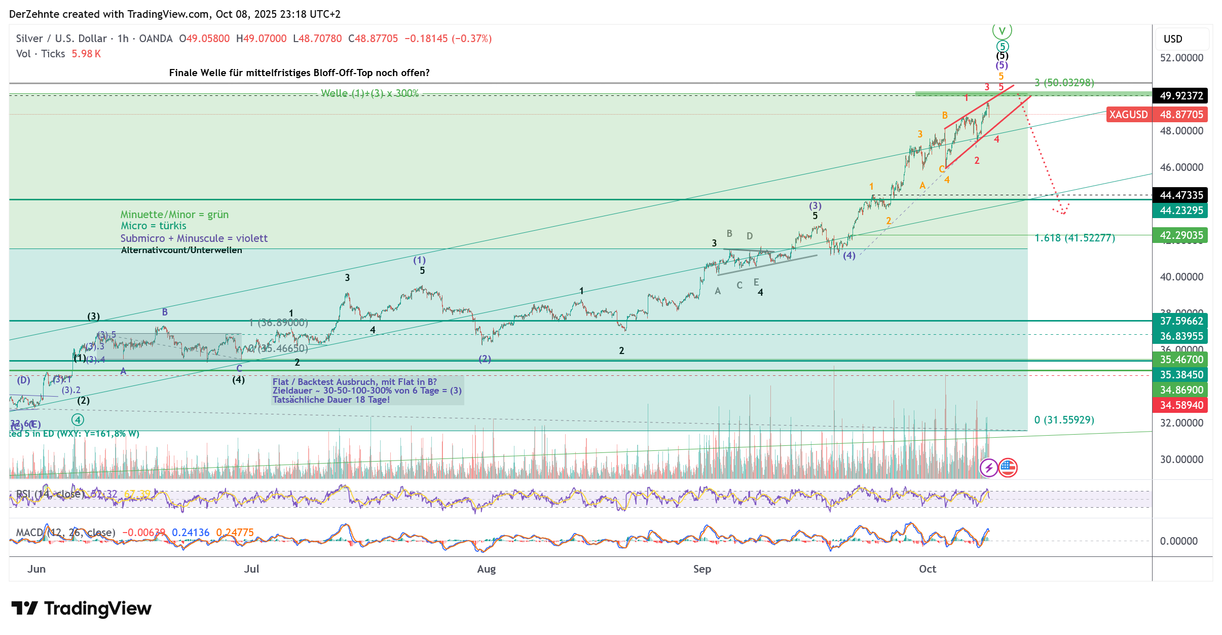
Task: Click the teal circled 5 wave marker
Action: [x=1002, y=47]
